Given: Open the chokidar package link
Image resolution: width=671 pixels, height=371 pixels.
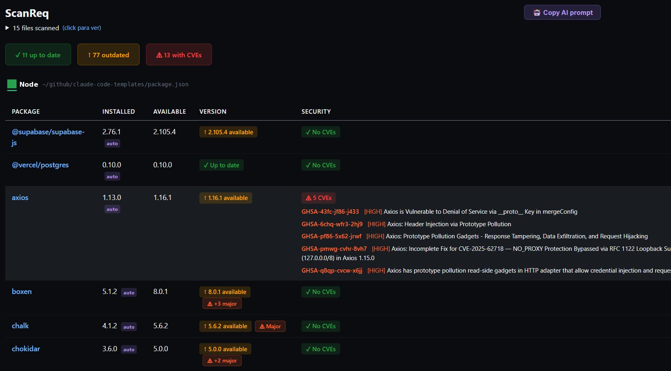Looking at the screenshot, I should (x=26, y=349).
